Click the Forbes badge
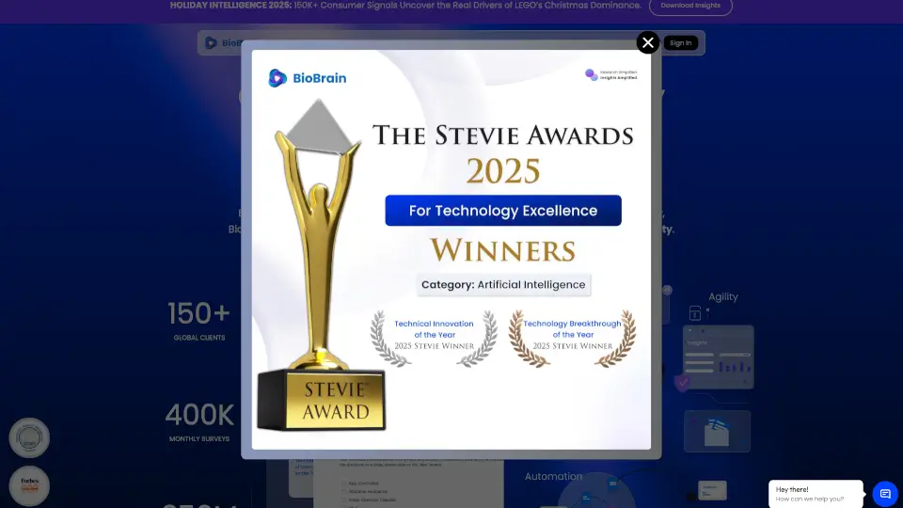Viewport: 903px width, 508px height. [29, 486]
